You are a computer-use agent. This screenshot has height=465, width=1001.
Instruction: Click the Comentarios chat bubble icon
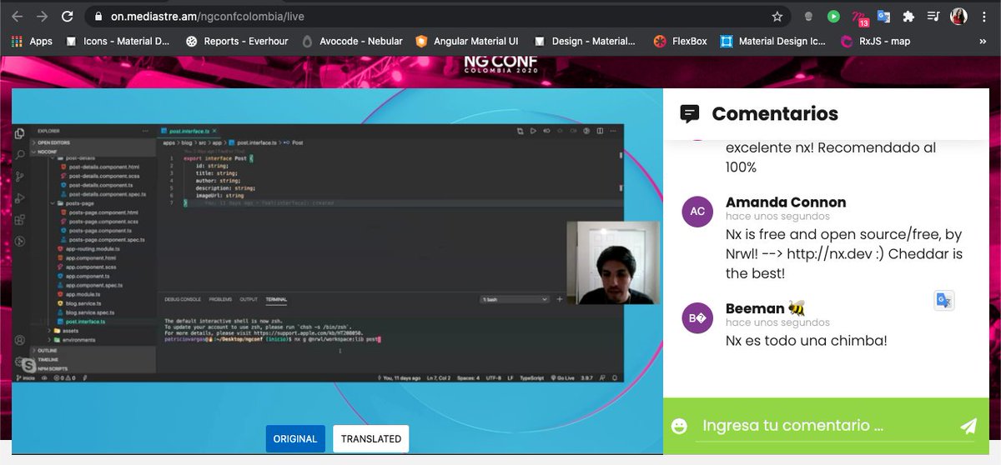(690, 114)
